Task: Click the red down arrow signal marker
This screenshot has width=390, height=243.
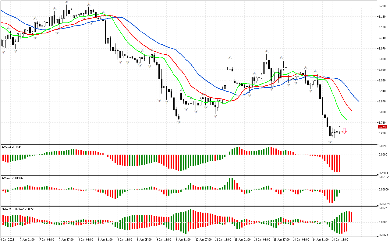Action: pos(344,131)
